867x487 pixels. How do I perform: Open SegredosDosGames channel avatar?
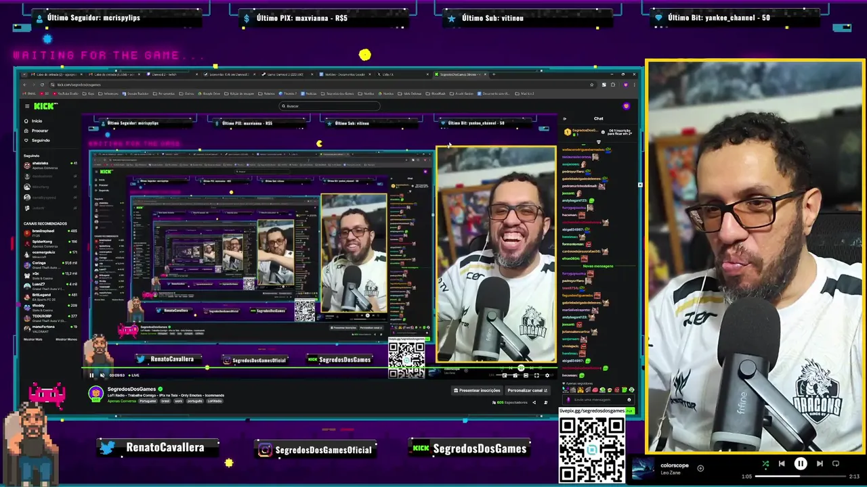pos(96,394)
